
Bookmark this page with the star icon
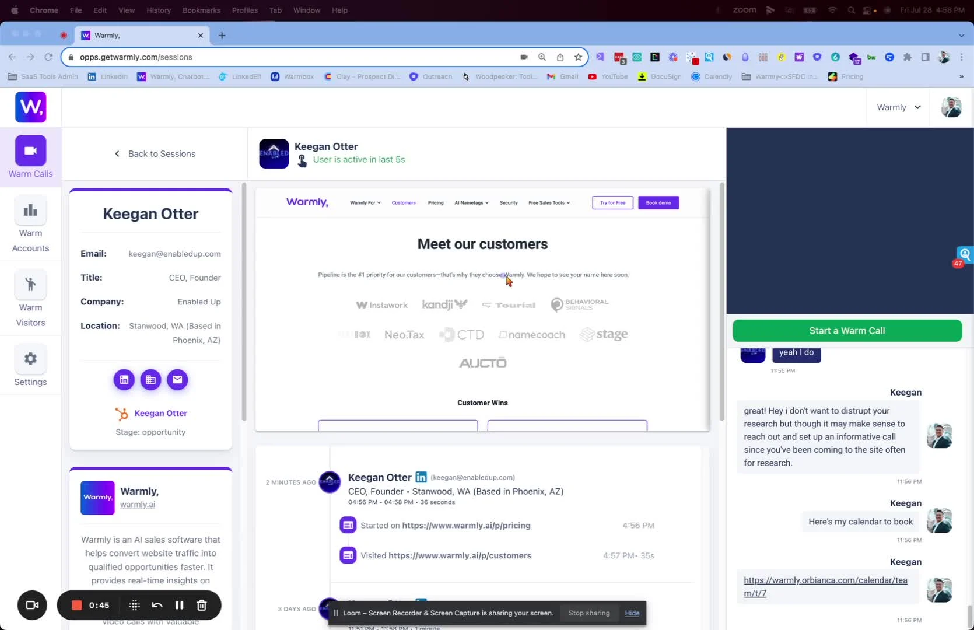(x=578, y=57)
